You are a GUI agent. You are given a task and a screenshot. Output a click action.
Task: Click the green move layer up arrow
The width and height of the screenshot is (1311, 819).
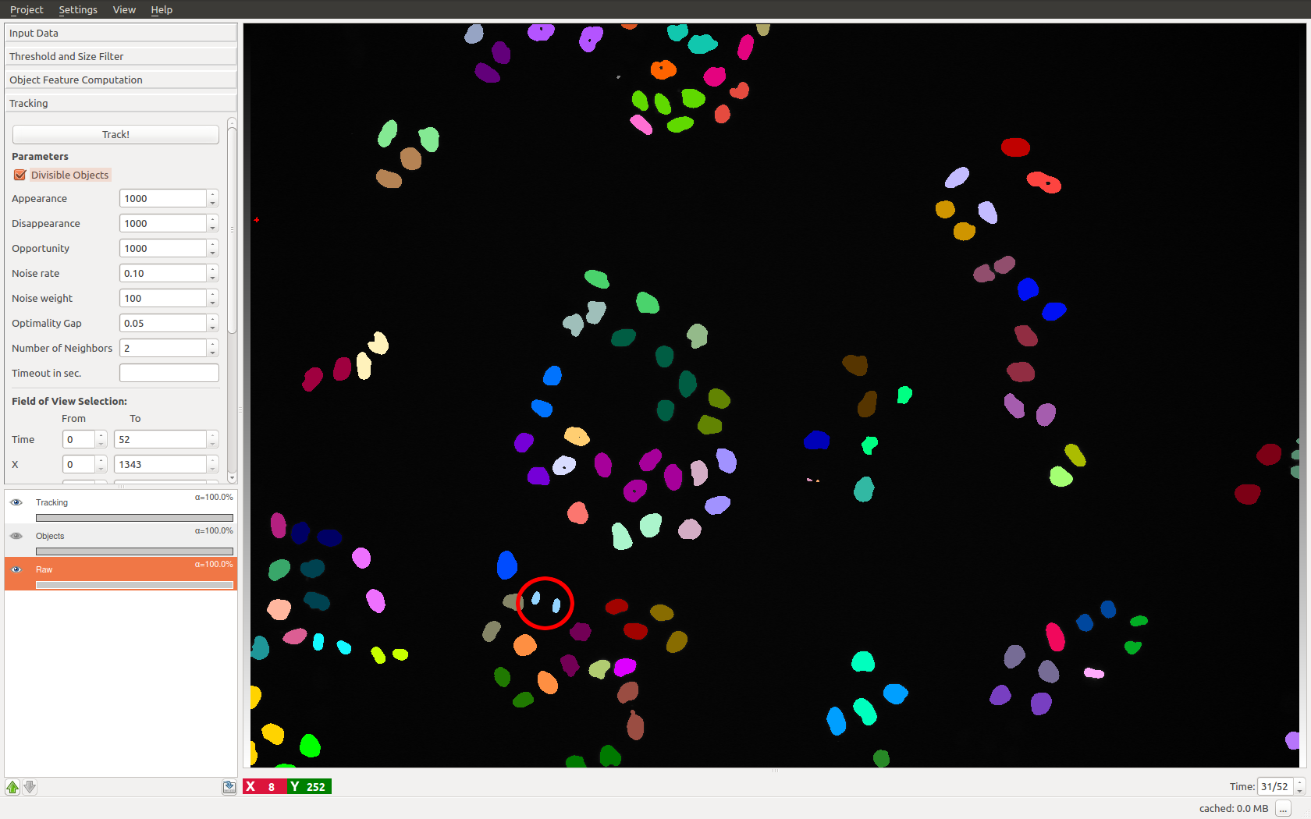[x=12, y=787]
